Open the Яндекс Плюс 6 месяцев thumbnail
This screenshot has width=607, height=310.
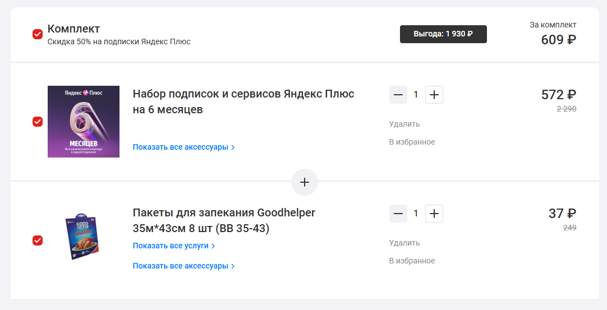click(84, 122)
